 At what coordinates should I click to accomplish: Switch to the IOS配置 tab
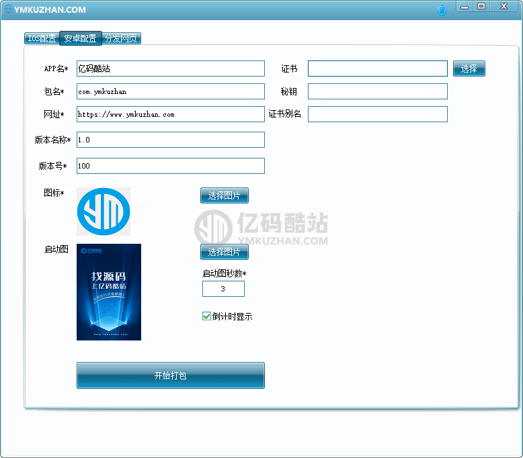[42, 38]
